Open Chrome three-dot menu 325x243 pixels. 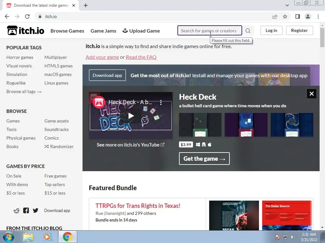(x=318, y=16)
